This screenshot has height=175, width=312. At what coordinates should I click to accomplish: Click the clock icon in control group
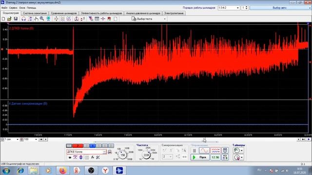coord(225,150)
